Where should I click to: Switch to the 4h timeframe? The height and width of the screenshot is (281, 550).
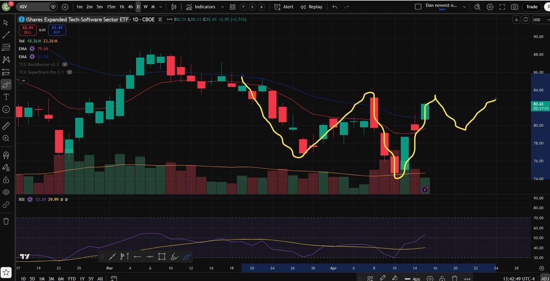[x=131, y=7]
